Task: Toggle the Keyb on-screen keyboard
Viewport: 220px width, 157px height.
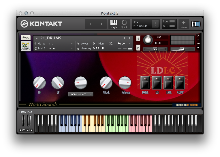Action: (x=114, y=24)
